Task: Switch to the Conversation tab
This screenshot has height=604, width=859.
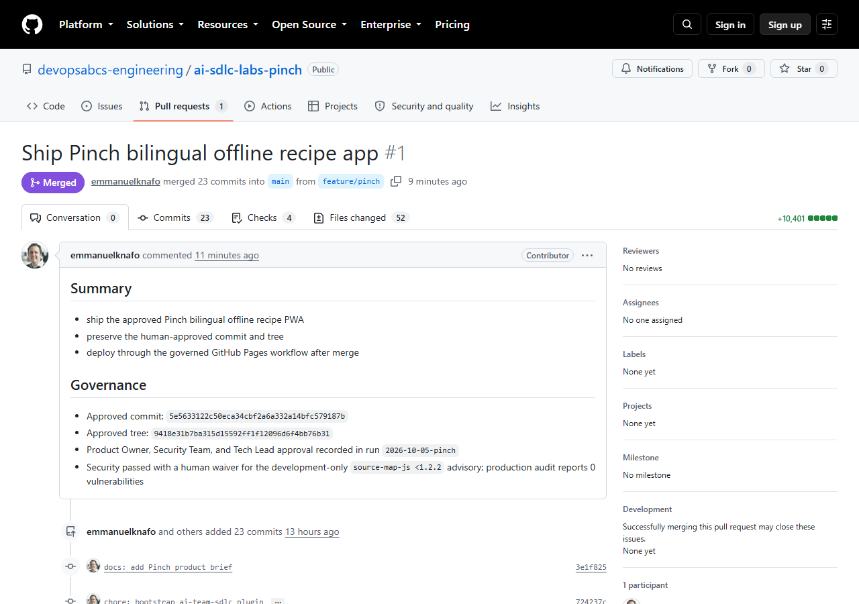Action: click(75, 217)
